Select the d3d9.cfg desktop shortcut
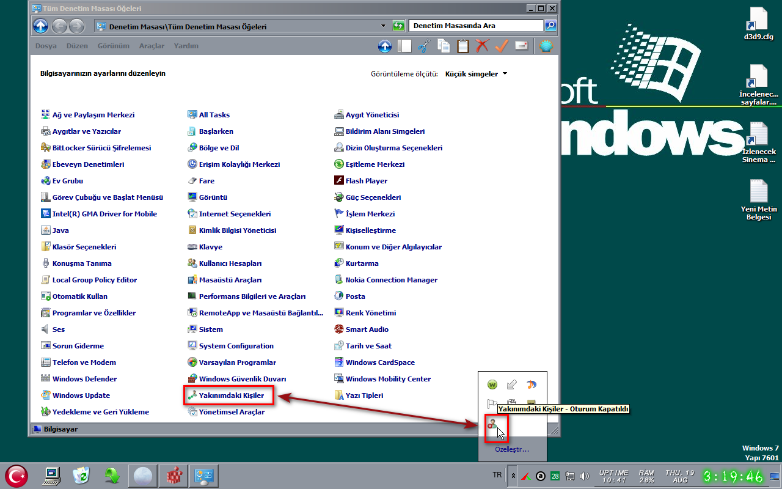782x489 pixels. pyautogui.click(x=758, y=24)
